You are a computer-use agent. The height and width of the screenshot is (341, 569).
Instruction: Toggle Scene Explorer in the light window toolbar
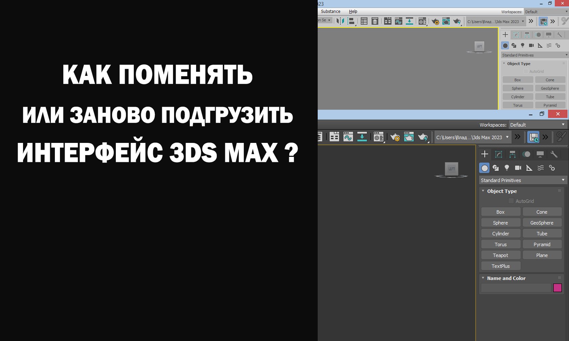pyautogui.click(x=364, y=21)
